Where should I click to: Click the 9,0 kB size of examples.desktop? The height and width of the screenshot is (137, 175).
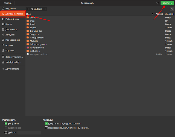point(159,54)
